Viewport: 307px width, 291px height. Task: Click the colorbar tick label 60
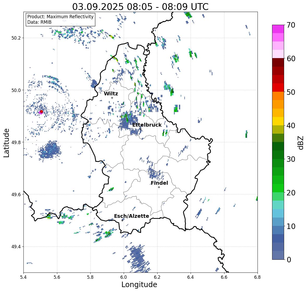tap(291, 59)
